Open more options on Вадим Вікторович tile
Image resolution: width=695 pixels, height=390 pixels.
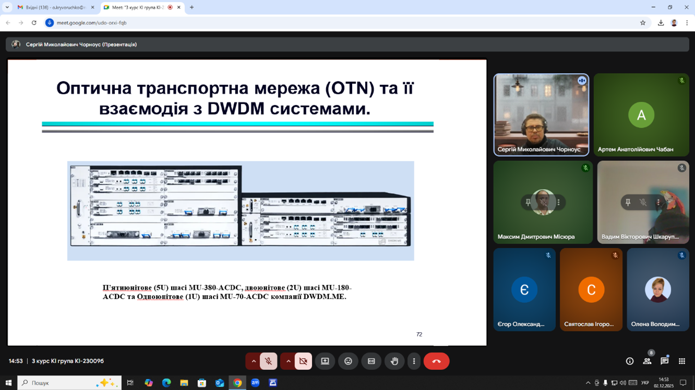click(658, 202)
